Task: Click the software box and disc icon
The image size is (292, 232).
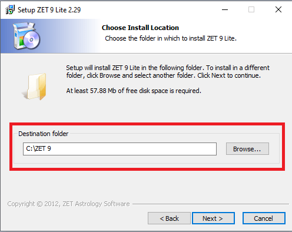Action: point(26,36)
